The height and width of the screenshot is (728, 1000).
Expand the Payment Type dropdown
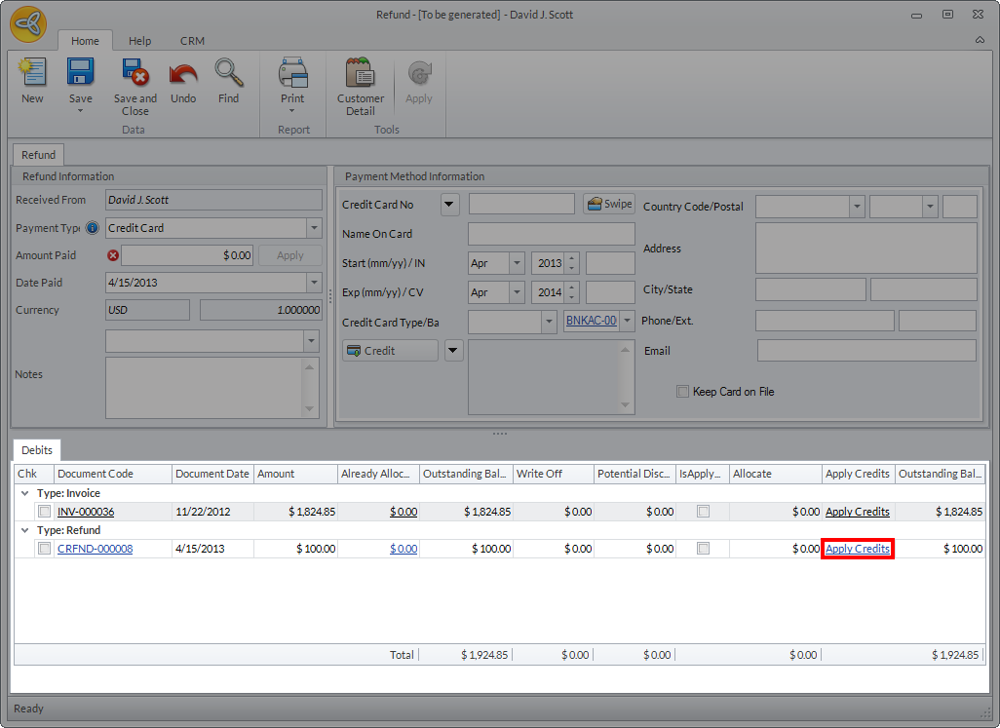click(x=314, y=228)
